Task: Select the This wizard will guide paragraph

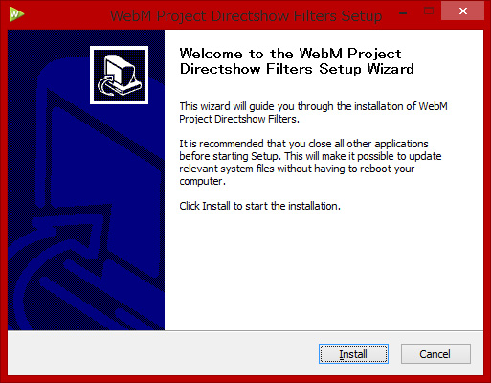Action: pyautogui.click(x=313, y=112)
